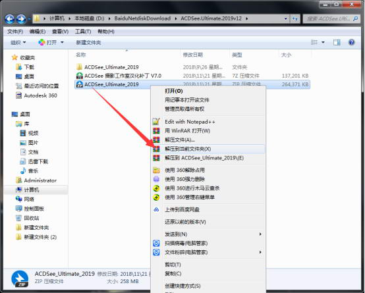The height and width of the screenshot is (293, 365).
Task: Open the 文件(F) menu
Action: 15,32
